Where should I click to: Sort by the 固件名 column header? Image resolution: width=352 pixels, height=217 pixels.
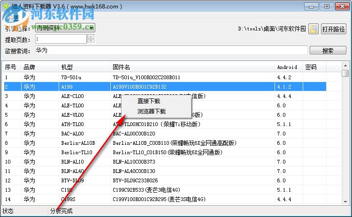pos(192,67)
